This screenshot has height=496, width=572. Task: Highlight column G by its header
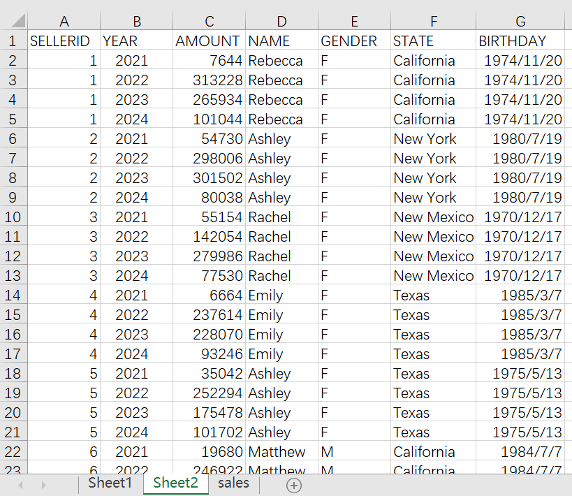[520, 21]
